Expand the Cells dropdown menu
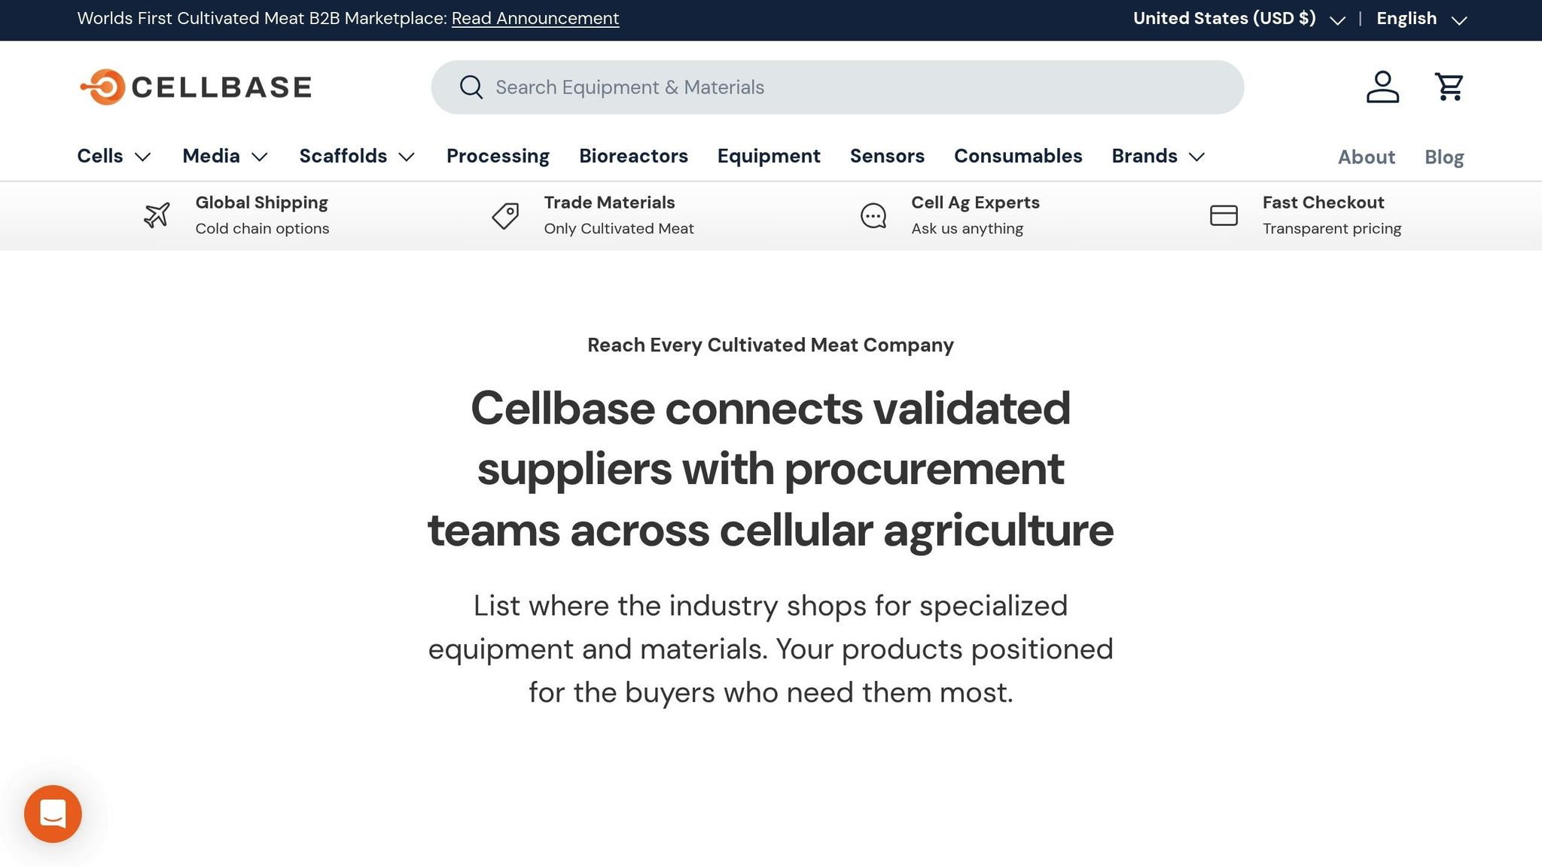1542x867 pixels. coord(114,157)
